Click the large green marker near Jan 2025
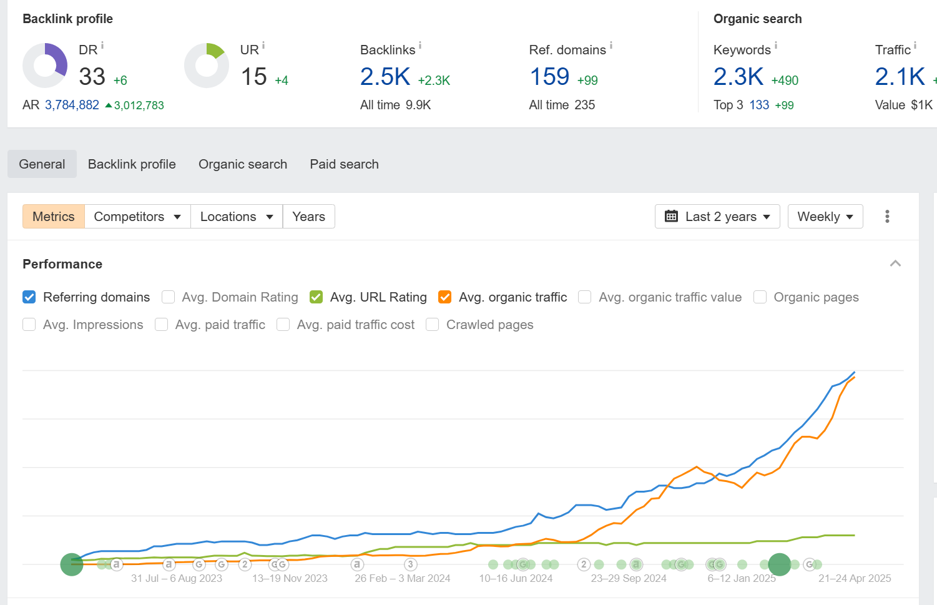This screenshot has height=605, width=937. [779, 564]
